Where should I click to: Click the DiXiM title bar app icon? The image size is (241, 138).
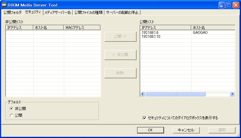point(4,5)
